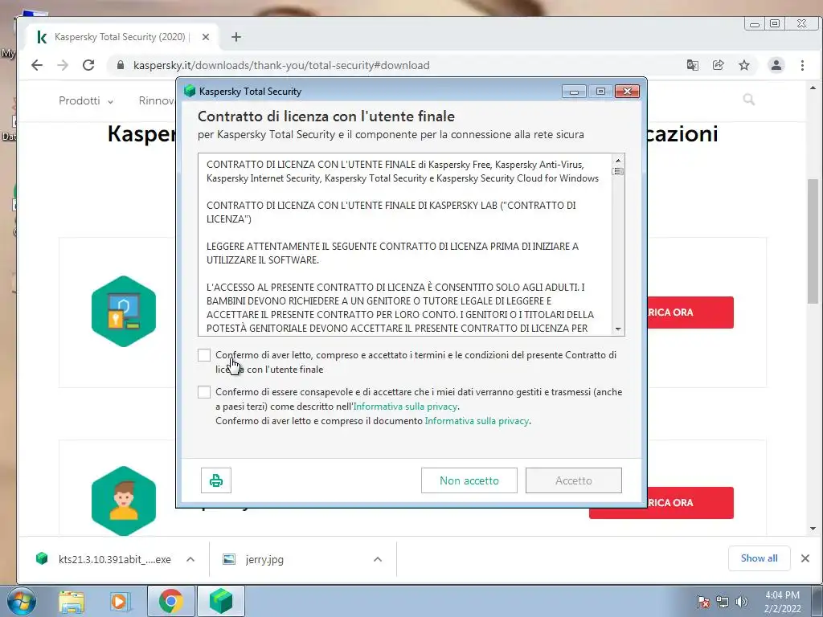Click the kaspersky.it address bar URL
823x617 pixels.
[281, 66]
